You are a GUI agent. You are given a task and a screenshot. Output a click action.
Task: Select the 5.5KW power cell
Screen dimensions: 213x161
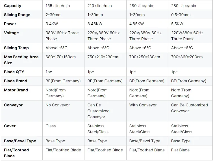[x=190, y=24]
